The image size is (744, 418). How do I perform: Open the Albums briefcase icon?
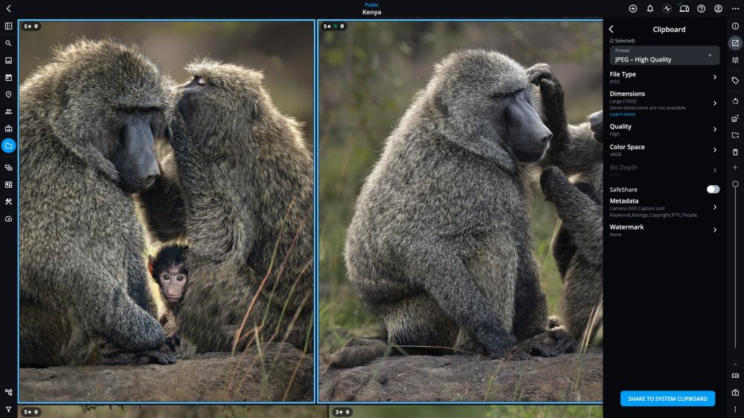click(8, 128)
